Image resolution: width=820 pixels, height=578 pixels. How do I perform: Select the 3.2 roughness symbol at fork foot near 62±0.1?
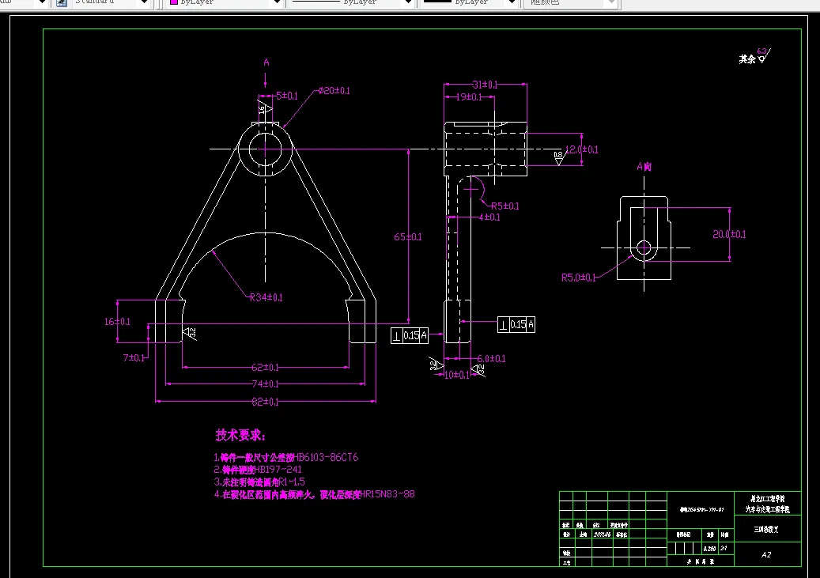pos(189,333)
